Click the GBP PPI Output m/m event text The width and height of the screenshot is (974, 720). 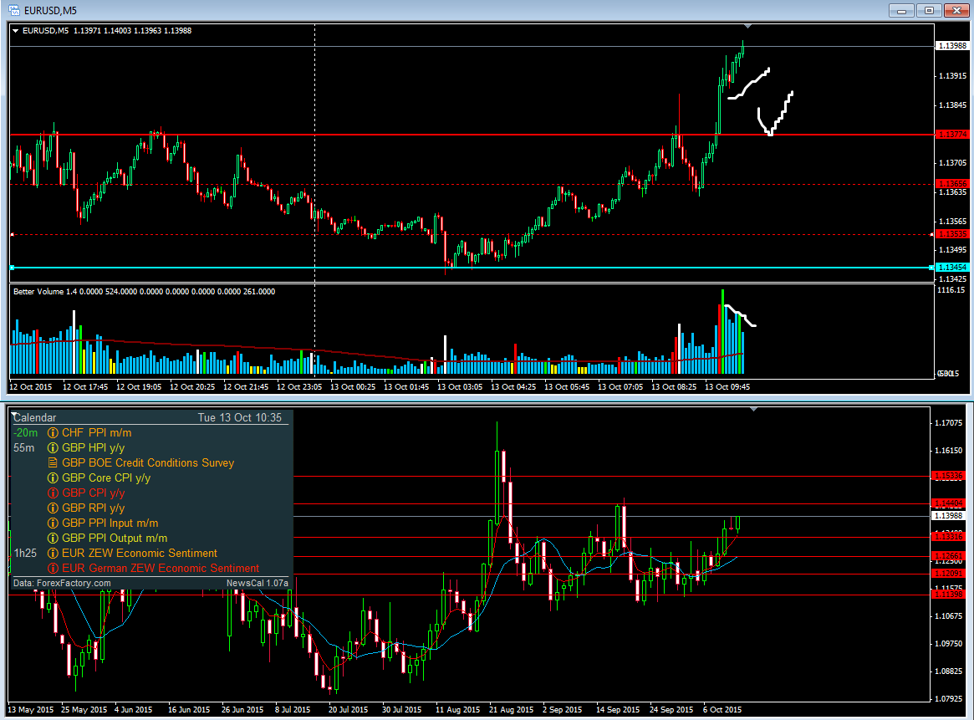pyautogui.click(x=115, y=538)
